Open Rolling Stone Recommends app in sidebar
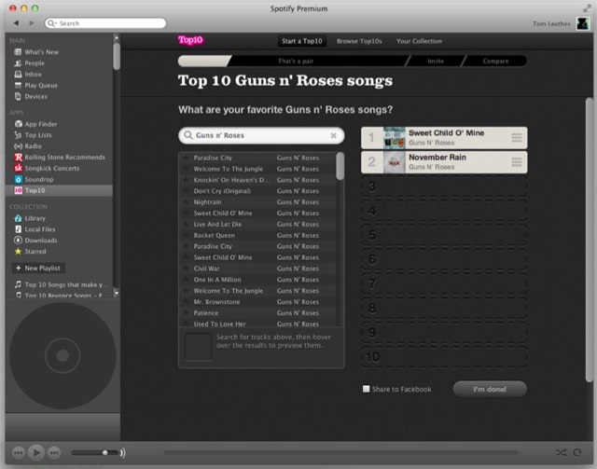The width and height of the screenshot is (597, 469). (63, 157)
